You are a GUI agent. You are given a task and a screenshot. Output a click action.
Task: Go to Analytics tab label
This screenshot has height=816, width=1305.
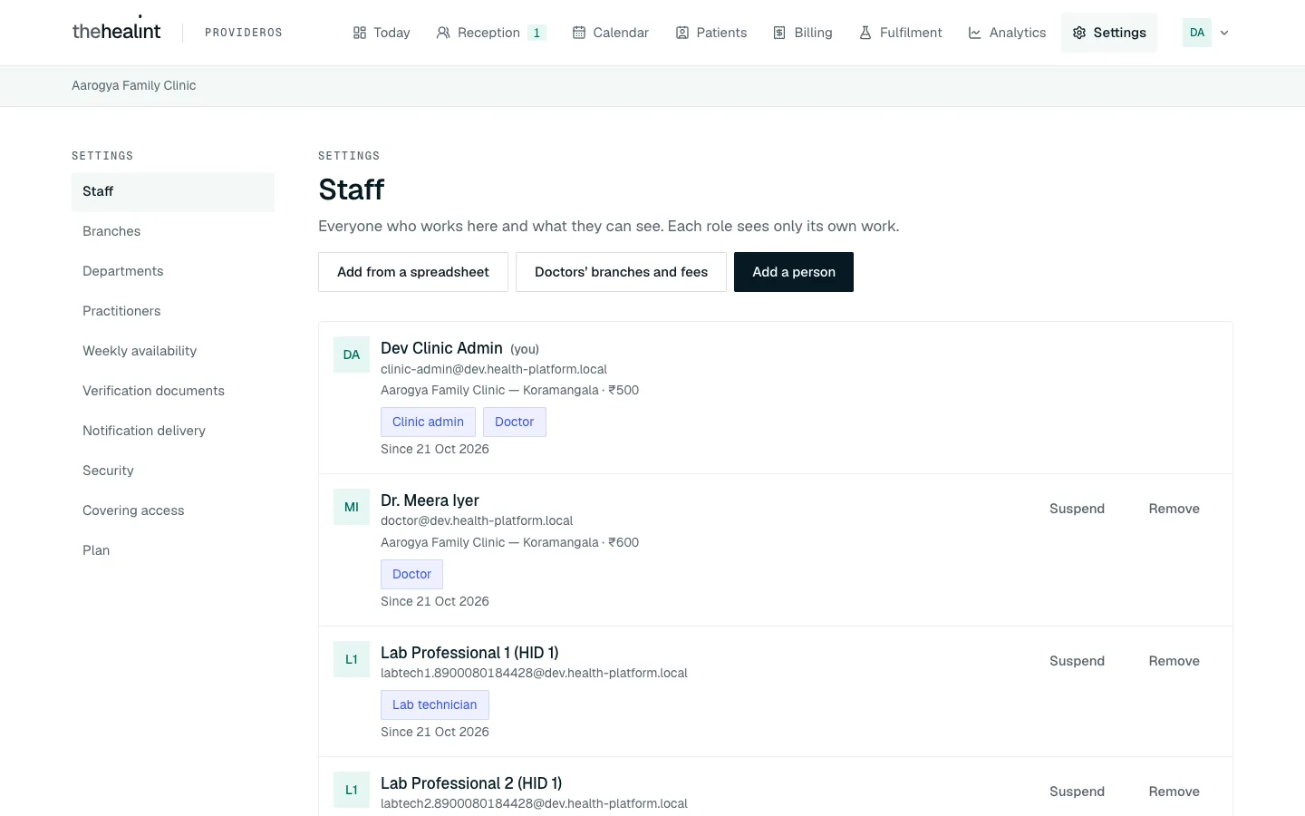pyautogui.click(x=1018, y=33)
